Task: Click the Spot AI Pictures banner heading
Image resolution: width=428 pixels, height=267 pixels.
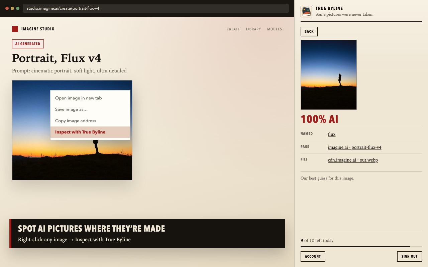Action: 91,229
